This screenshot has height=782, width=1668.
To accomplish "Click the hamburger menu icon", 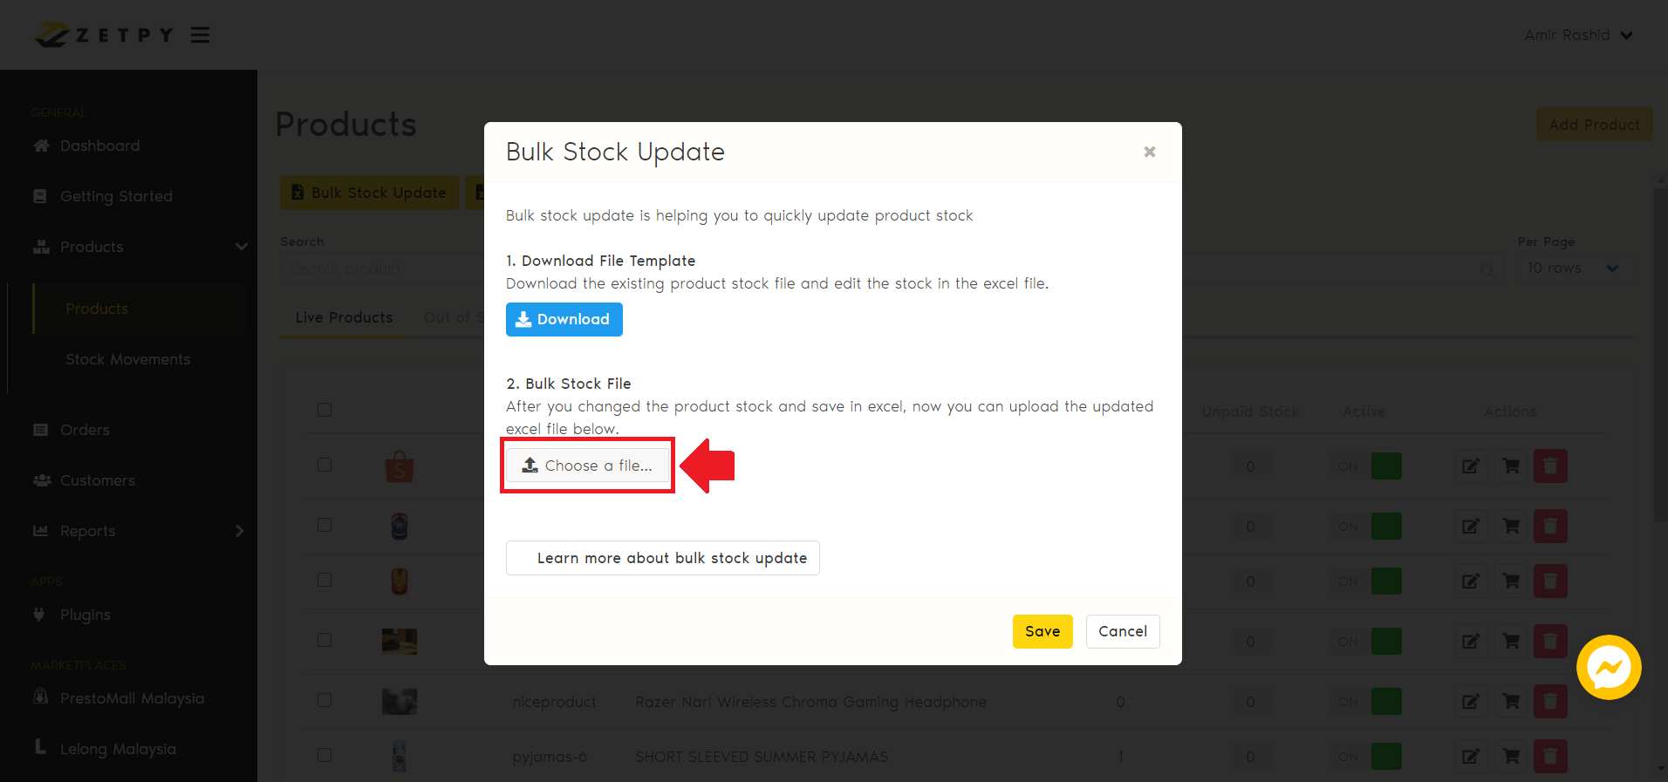I will 201,35.
